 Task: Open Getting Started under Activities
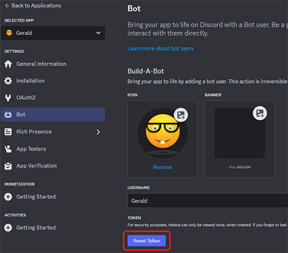pyautogui.click(x=36, y=228)
